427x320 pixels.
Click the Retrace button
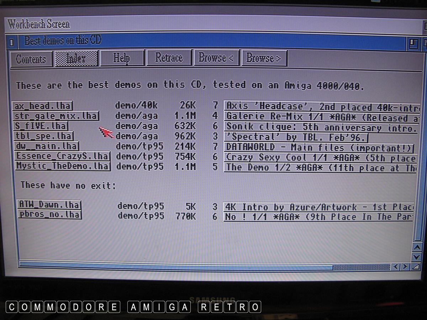coord(169,58)
